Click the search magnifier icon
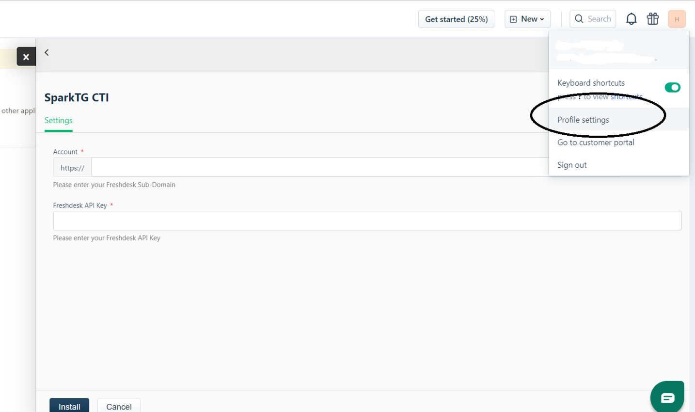This screenshot has height=412, width=695. (x=579, y=18)
